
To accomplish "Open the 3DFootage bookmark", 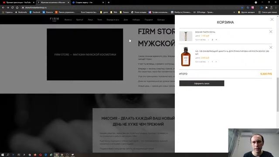I will (x=204, y=12).
